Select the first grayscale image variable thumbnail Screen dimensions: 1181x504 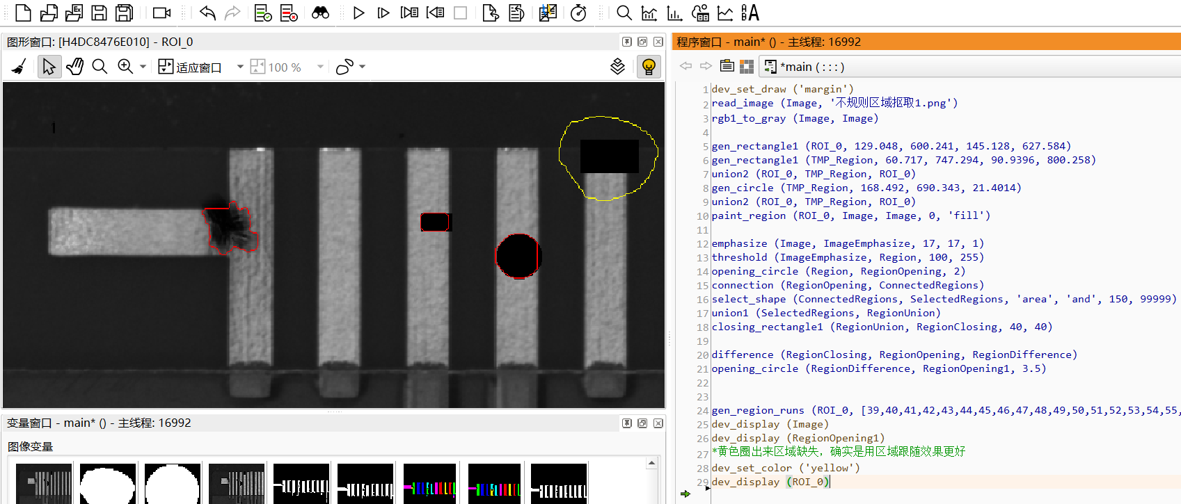pyautogui.click(x=44, y=483)
